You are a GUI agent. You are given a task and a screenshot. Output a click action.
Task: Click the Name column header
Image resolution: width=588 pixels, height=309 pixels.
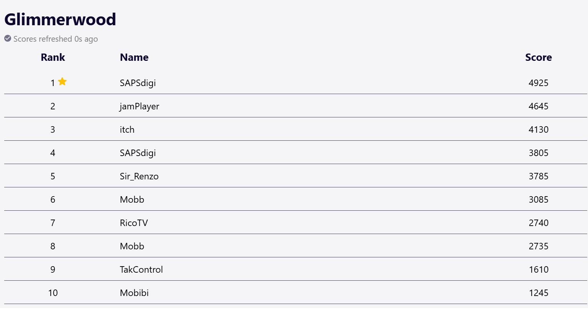134,57
